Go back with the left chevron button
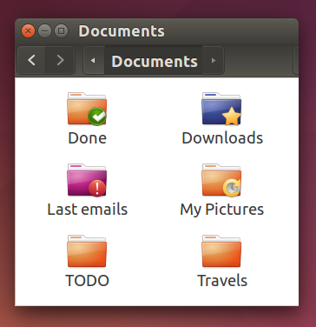316x327 pixels. click(x=31, y=60)
